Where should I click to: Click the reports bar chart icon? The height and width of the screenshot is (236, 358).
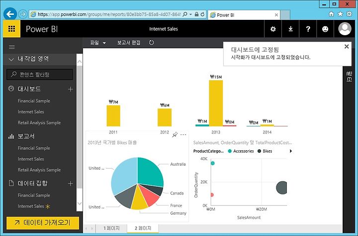point(11,136)
